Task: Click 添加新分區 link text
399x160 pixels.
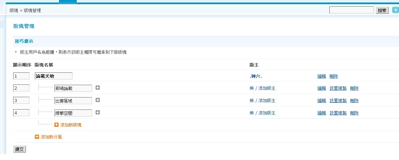Action: pos(51,137)
